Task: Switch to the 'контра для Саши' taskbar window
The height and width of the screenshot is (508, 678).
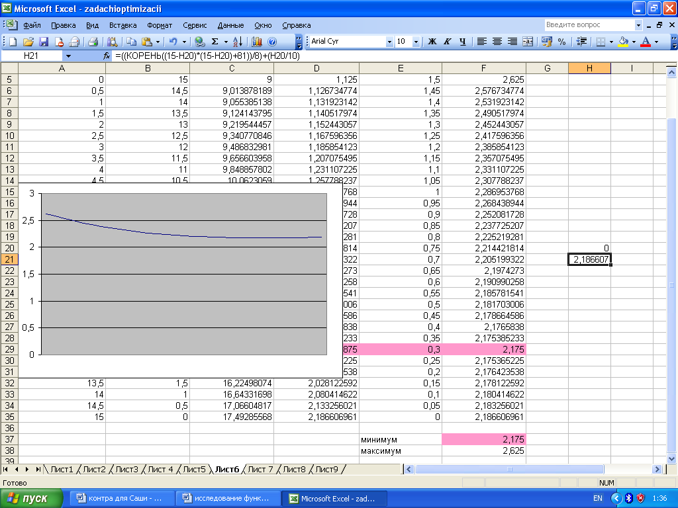Action: 124,498
